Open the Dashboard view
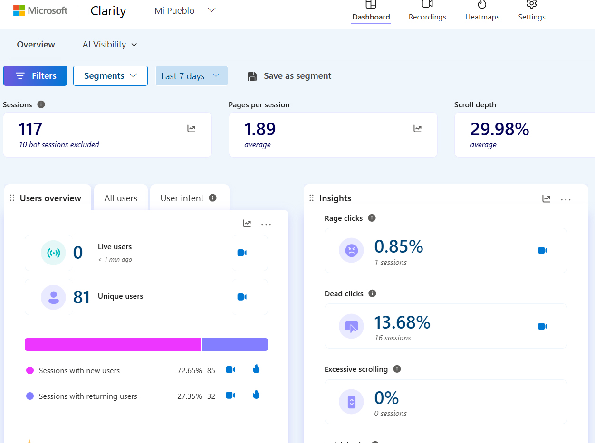 tap(371, 11)
